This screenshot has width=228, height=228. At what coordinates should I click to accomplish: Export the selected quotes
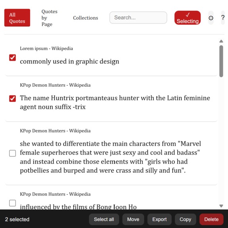(159, 219)
